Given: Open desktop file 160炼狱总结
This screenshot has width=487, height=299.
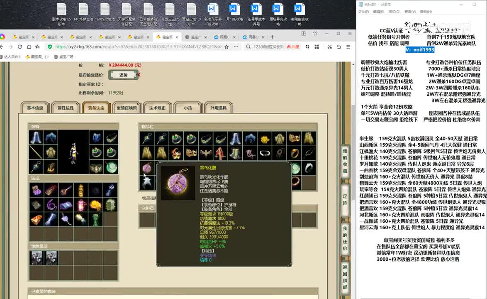Looking at the screenshot, I should point(105,12).
